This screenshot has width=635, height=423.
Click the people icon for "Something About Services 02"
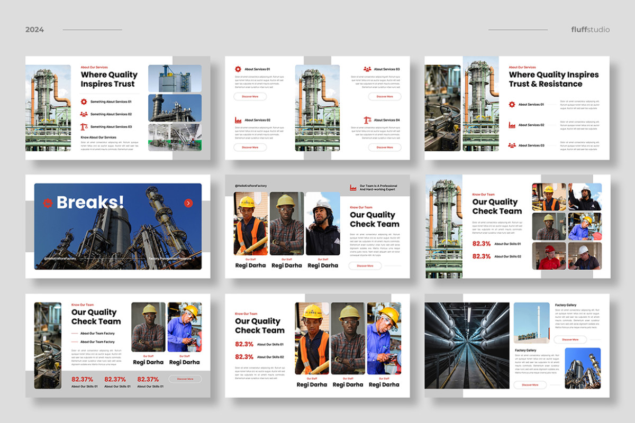[84, 114]
